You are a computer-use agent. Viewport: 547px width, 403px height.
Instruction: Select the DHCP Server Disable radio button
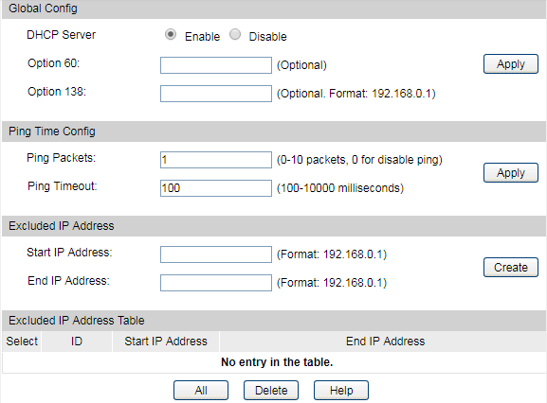point(235,35)
